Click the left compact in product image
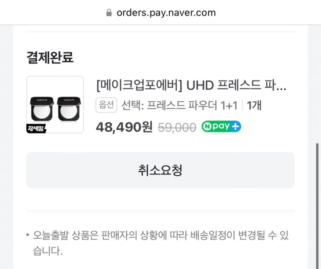The width and height of the screenshot is (321, 269). click(x=42, y=109)
